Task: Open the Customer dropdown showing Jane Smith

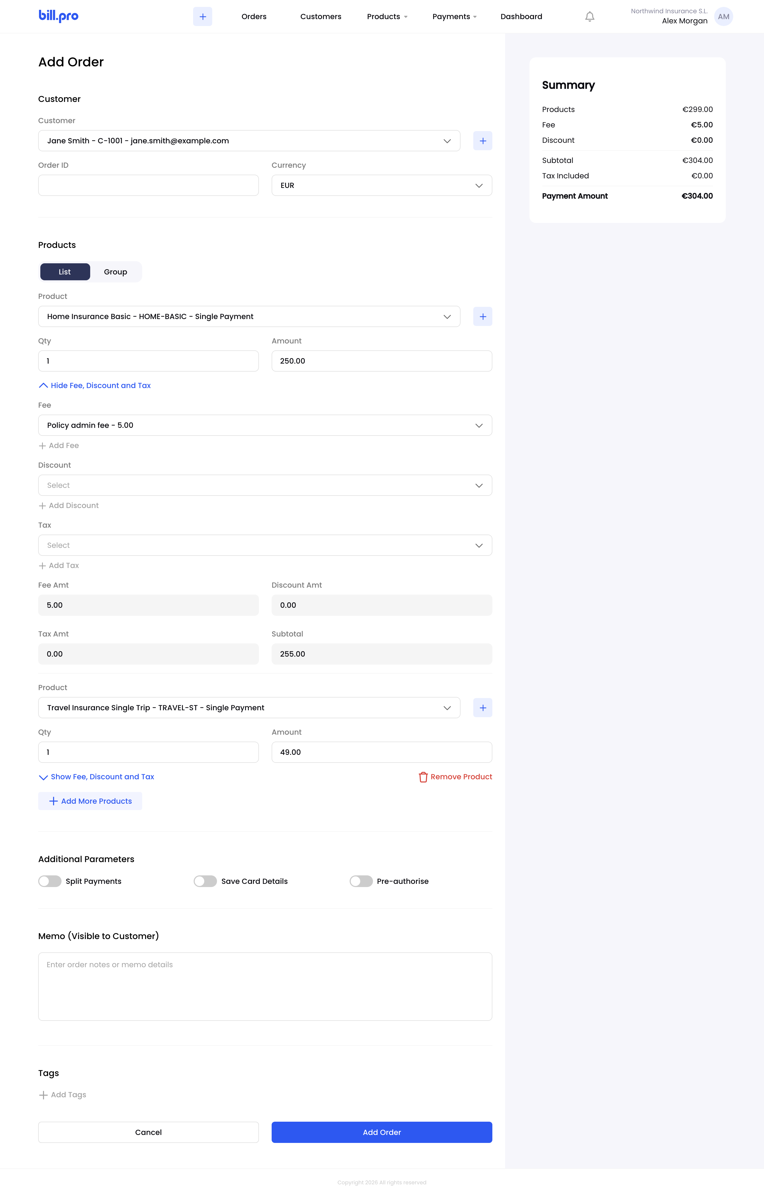Action: (249, 141)
